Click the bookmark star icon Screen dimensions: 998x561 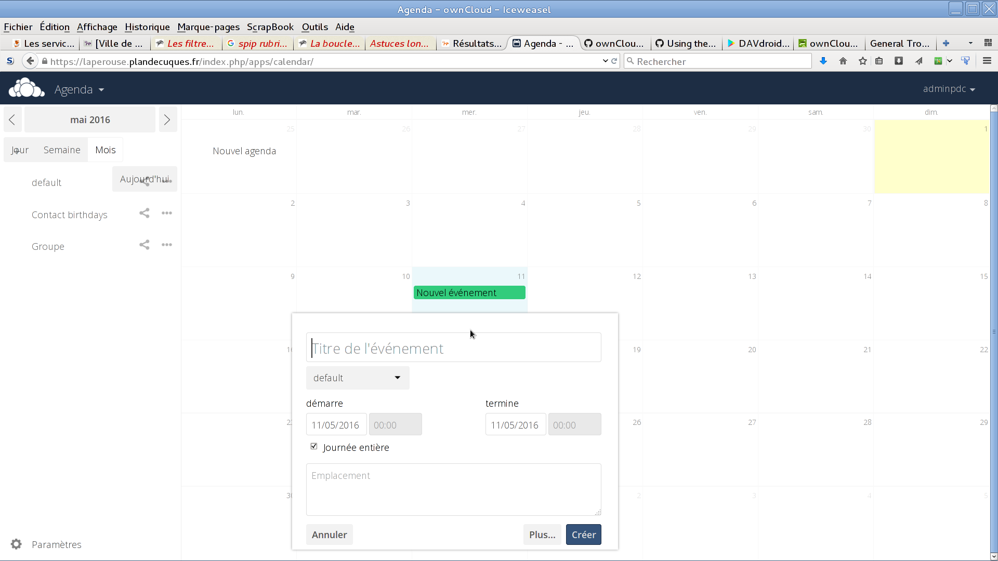tap(863, 61)
